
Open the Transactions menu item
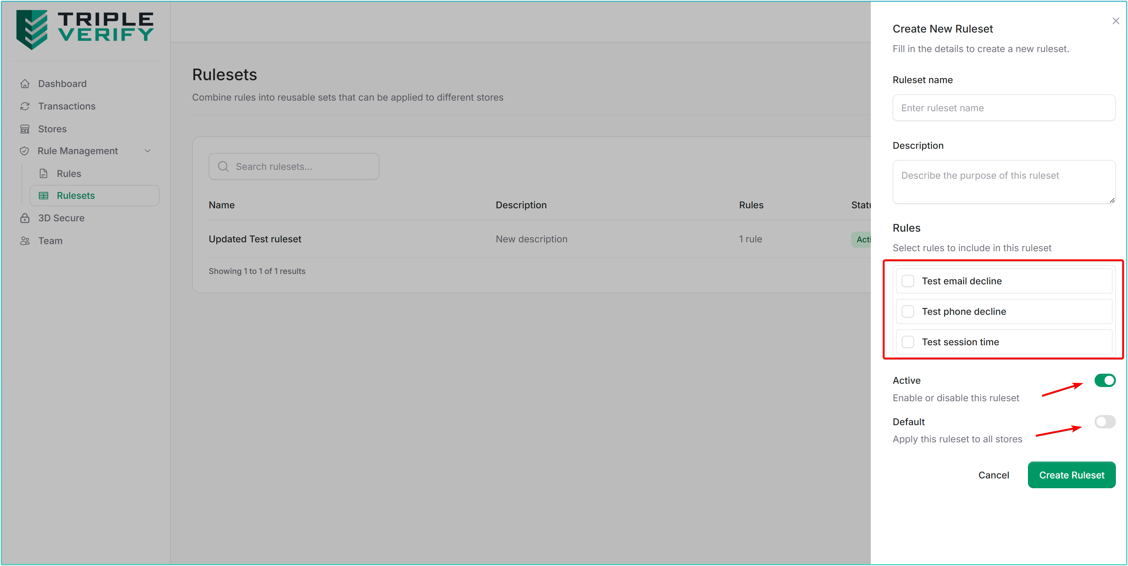click(67, 107)
